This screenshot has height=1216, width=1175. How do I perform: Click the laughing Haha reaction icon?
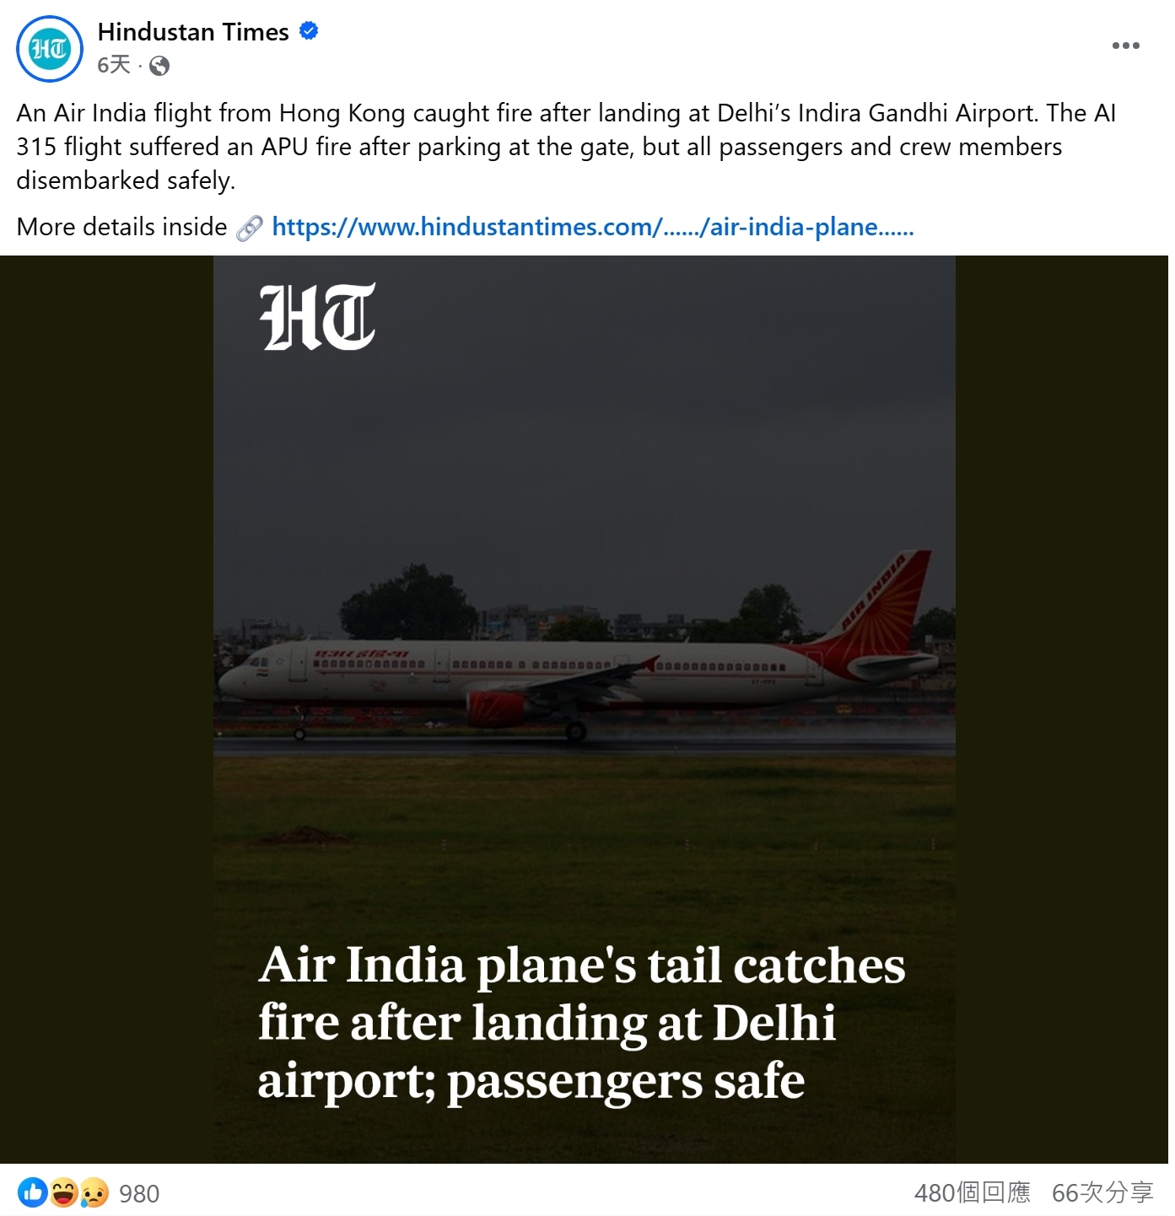pos(64,1192)
